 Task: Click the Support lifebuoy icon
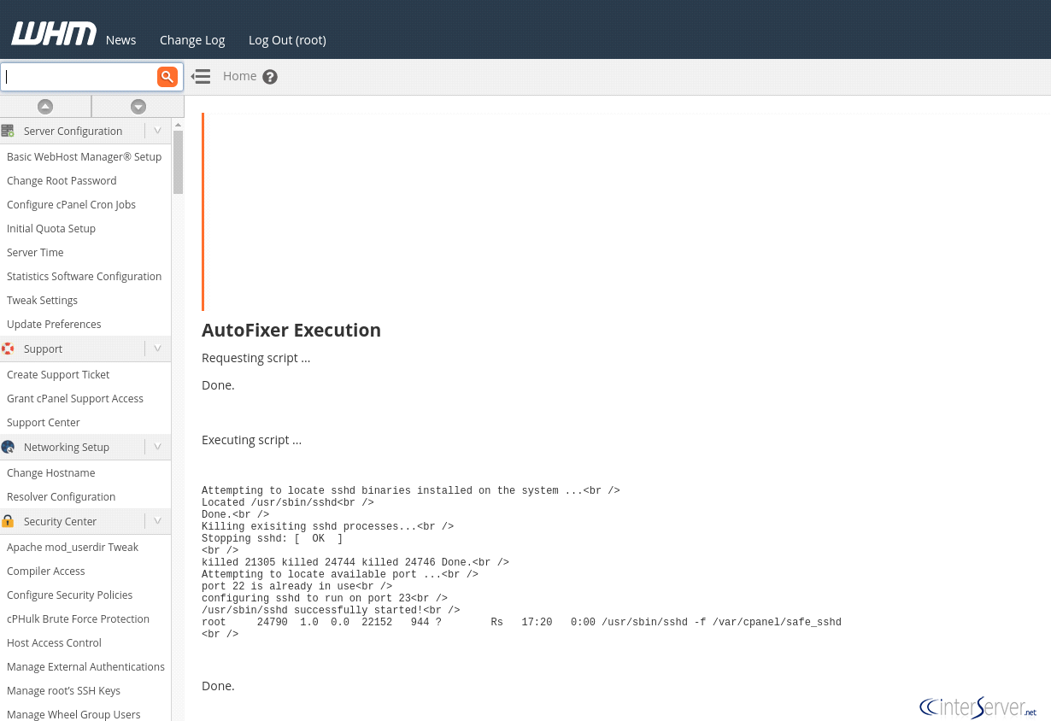pyautogui.click(x=8, y=349)
